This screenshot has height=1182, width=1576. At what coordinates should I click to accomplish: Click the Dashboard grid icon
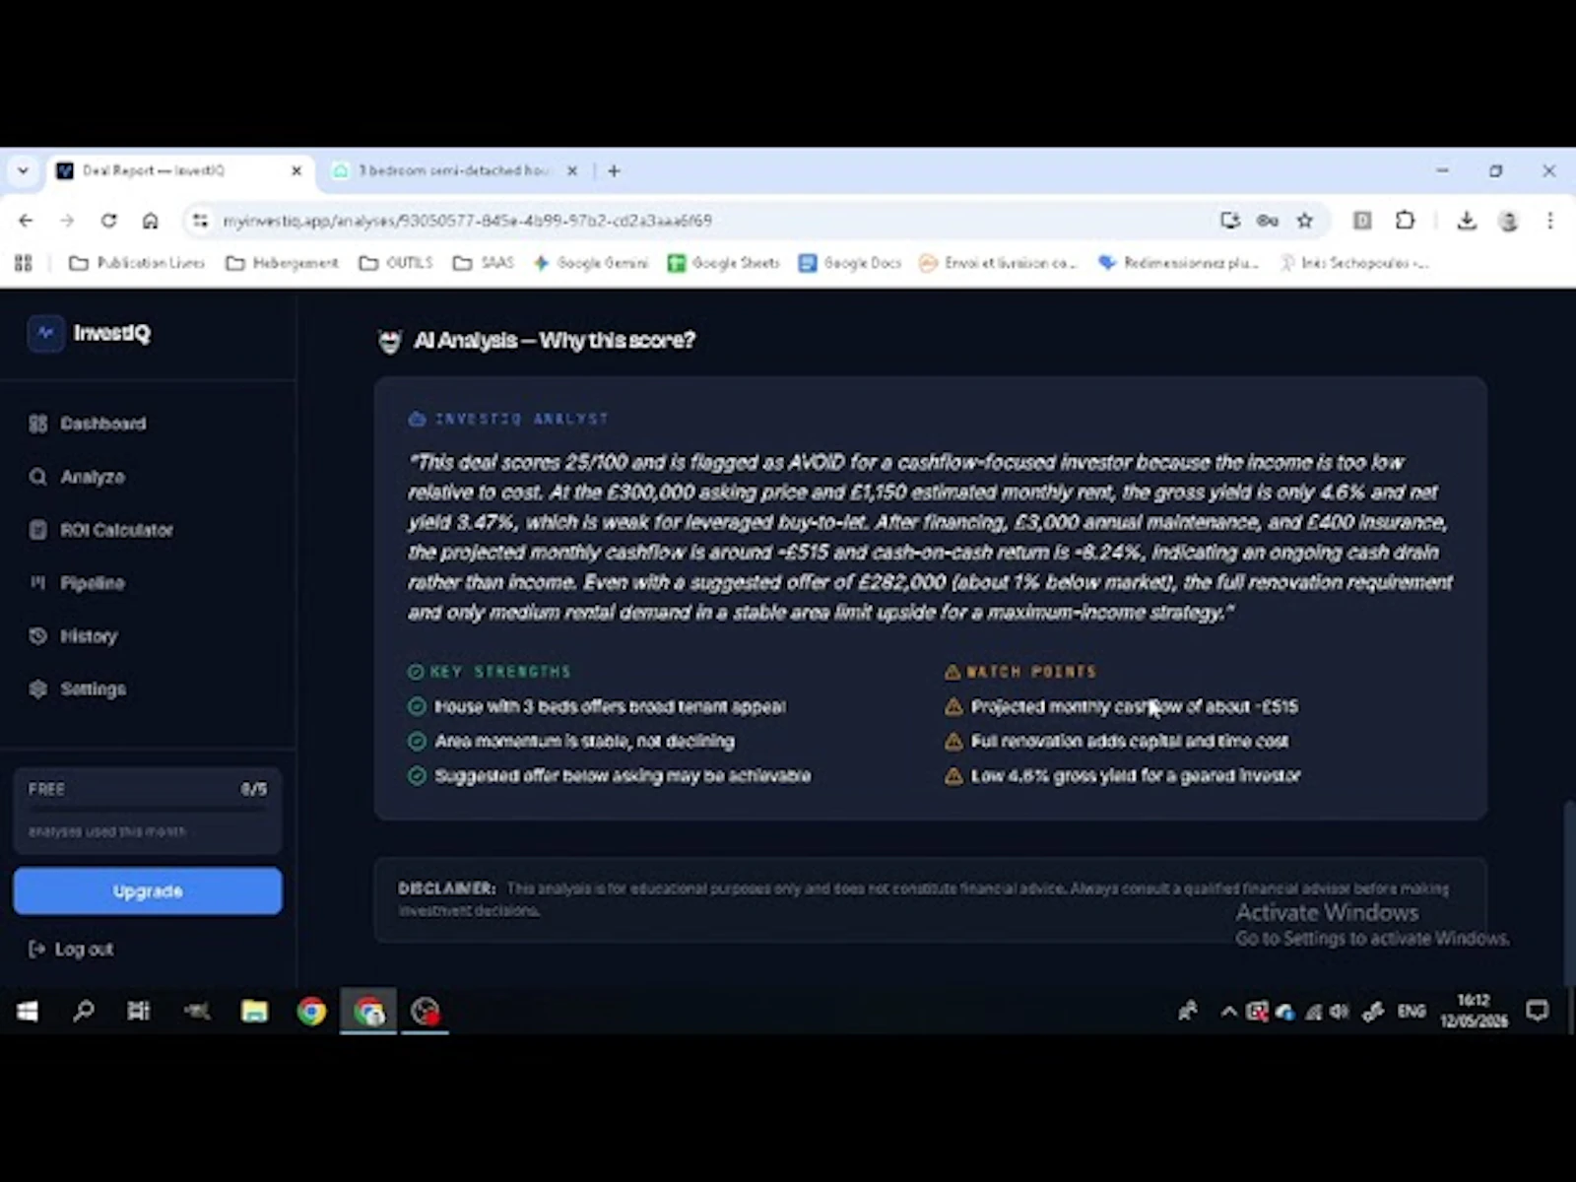pos(37,424)
